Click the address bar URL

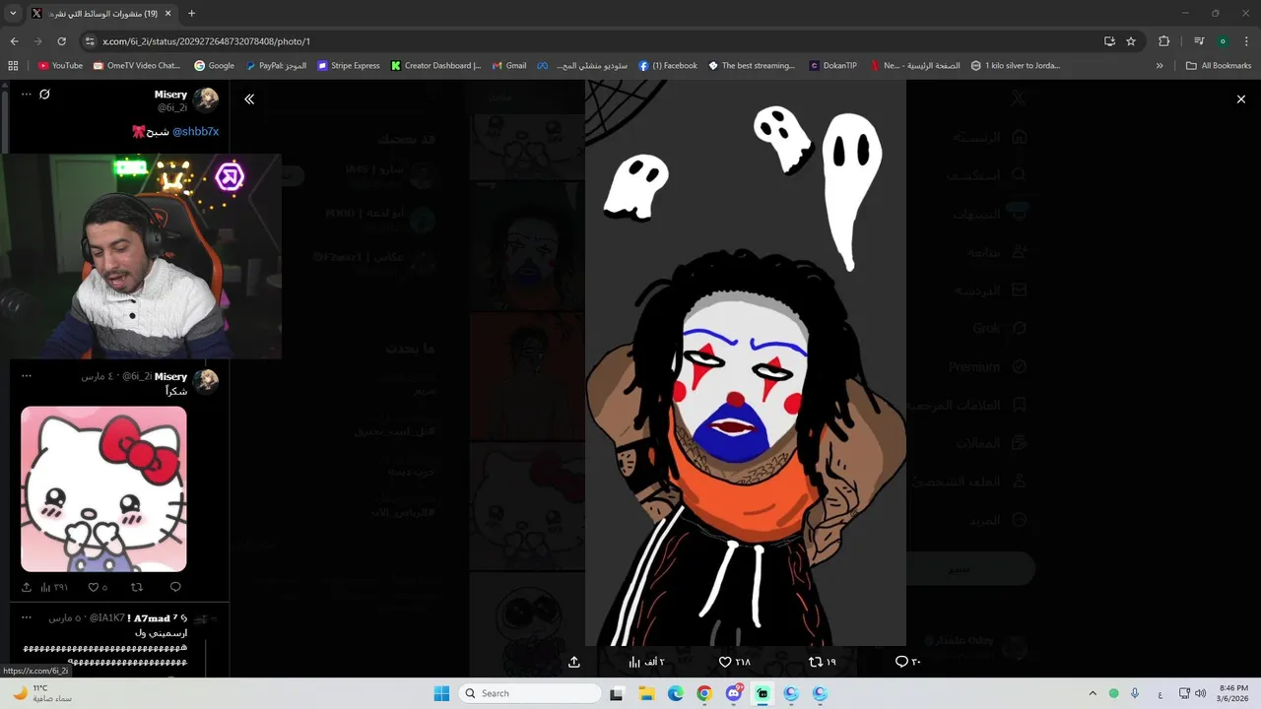206,41
